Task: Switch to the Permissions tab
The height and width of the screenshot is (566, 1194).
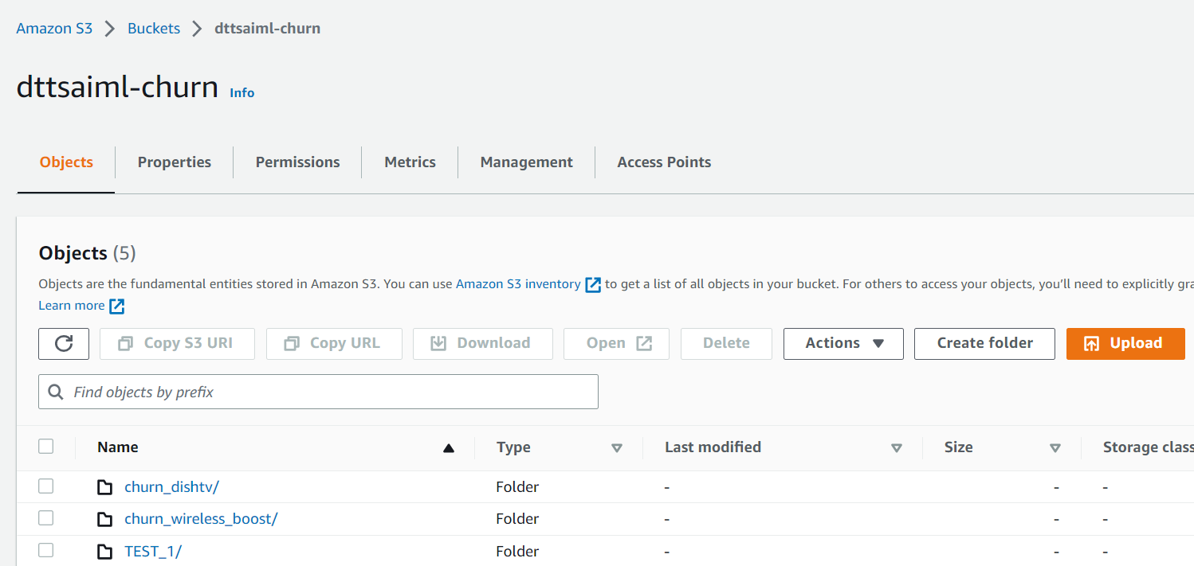Action: click(297, 162)
